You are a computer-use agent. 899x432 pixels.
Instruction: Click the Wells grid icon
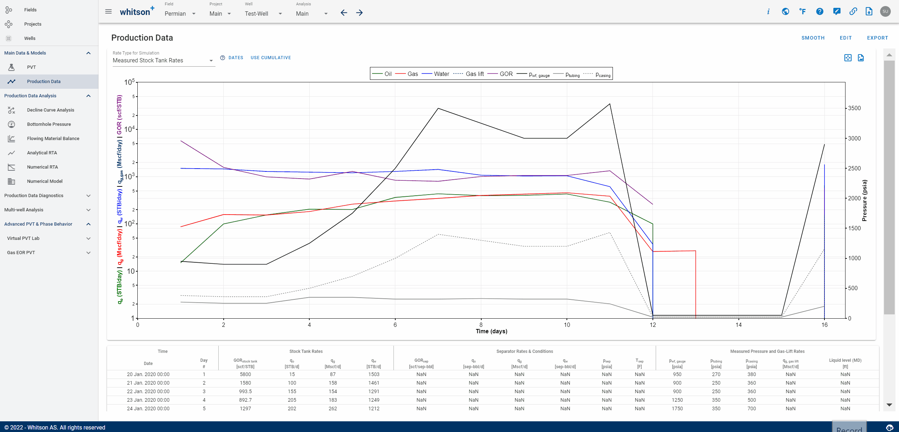9,38
